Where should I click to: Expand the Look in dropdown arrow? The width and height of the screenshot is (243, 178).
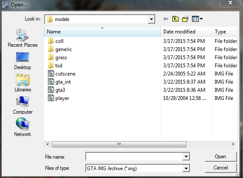click(x=151, y=19)
